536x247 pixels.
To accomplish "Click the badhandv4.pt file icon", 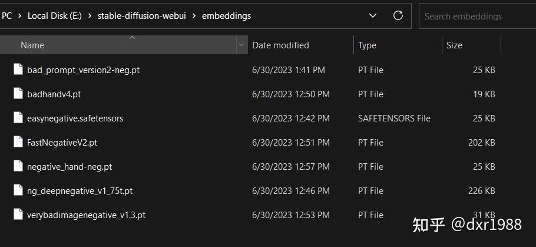I will (18, 94).
